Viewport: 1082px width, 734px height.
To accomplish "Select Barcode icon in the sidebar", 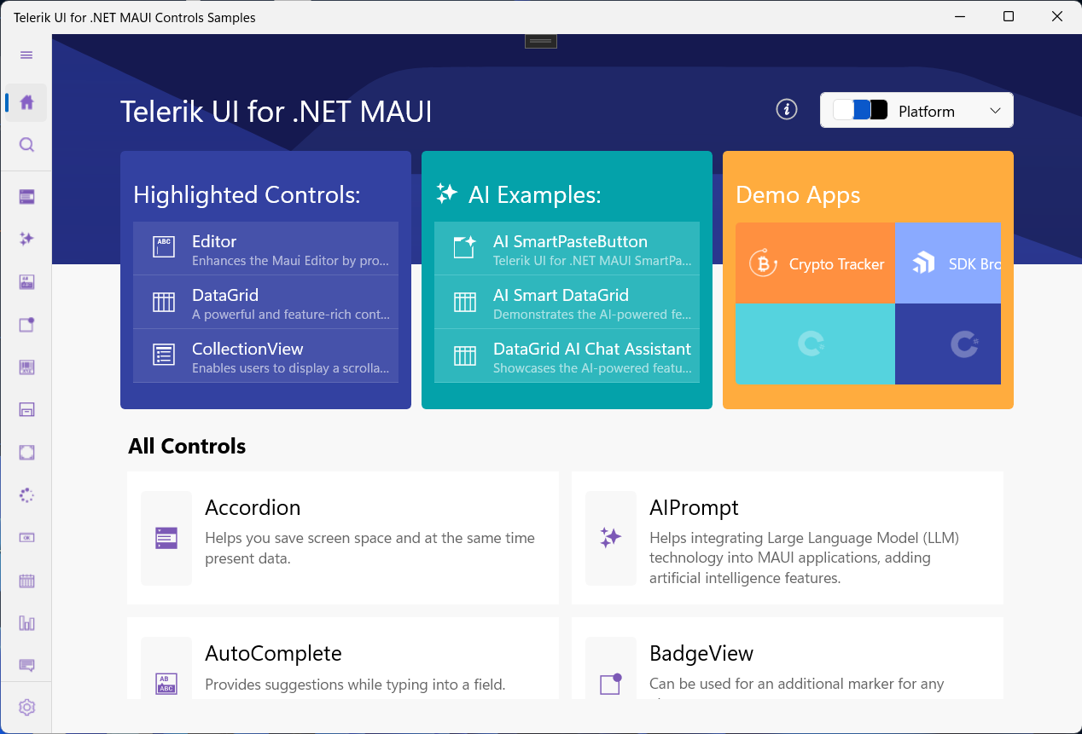I will click(26, 367).
